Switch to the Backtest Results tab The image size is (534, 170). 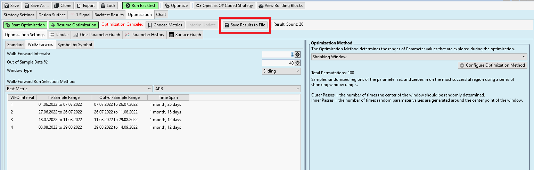pyautogui.click(x=109, y=15)
